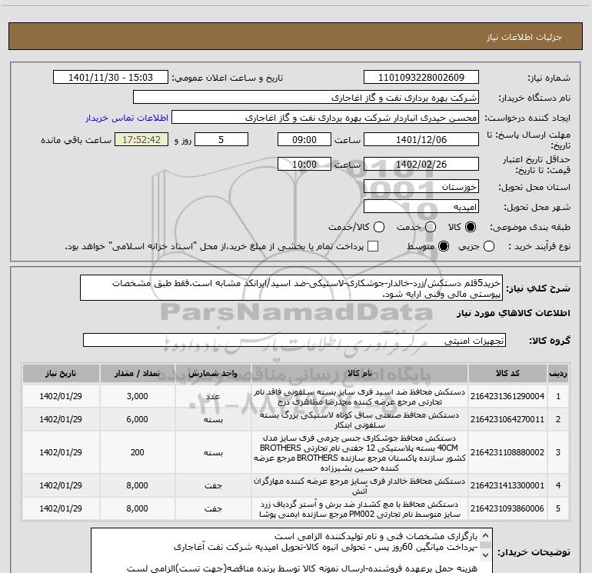Click the price validity date 1402/02/26
The width and height of the screenshot is (592, 573).
(421, 165)
